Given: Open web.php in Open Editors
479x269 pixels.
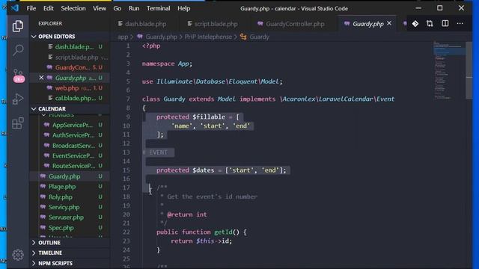Looking at the screenshot, I should coord(67,88).
